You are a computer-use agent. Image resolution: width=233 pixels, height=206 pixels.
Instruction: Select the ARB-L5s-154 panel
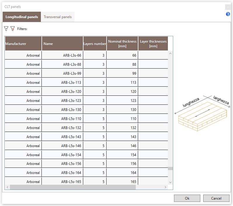click(71, 155)
